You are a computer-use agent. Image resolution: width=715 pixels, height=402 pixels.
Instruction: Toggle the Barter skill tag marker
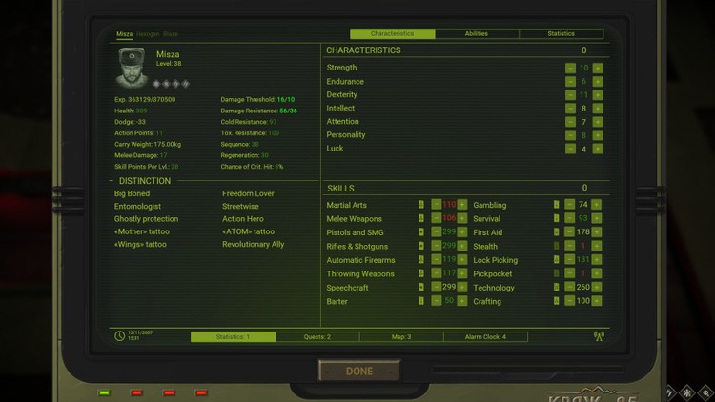[x=421, y=301]
